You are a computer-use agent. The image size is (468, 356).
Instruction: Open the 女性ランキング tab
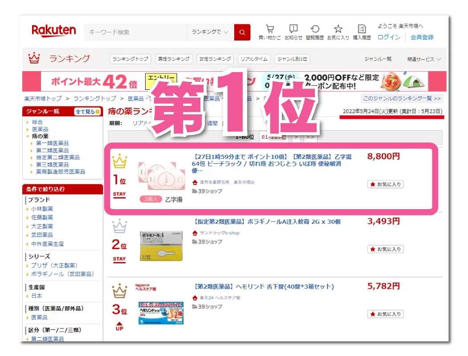(215, 59)
